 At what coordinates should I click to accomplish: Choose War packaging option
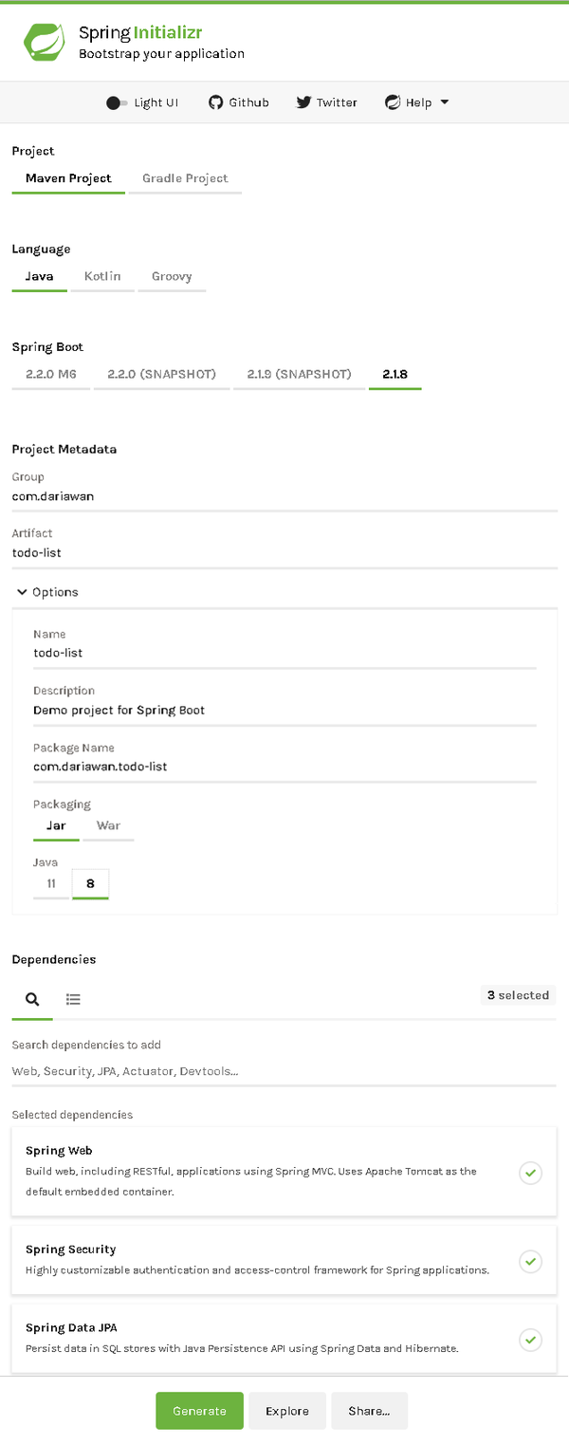click(108, 825)
